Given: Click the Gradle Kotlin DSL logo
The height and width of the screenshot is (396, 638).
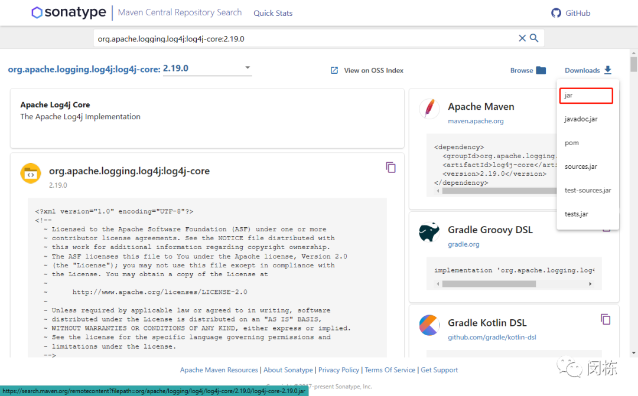Looking at the screenshot, I should point(429,325).
